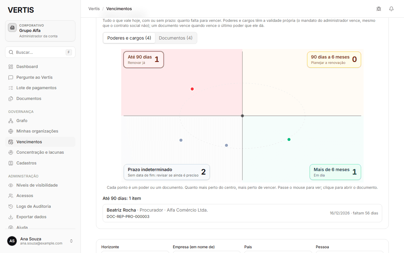Screen dimensions: 404x253
Task: Click the Minhas organizações globe icon
Action: [x=11, y=131]
